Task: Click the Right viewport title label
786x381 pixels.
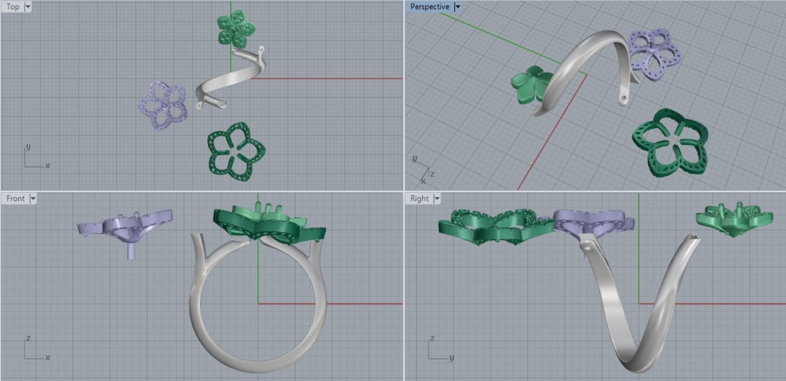Action: tap(419, 199)
